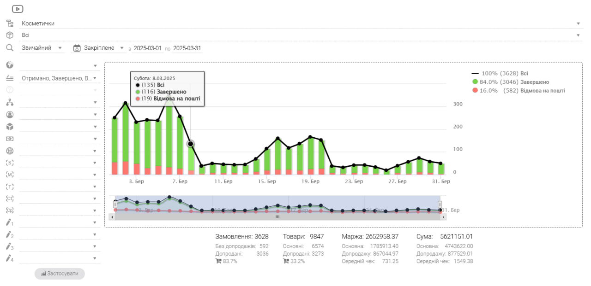Click the magnifier search icon

point(10,48)
